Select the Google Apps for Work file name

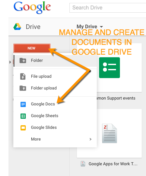pos(113,164)
